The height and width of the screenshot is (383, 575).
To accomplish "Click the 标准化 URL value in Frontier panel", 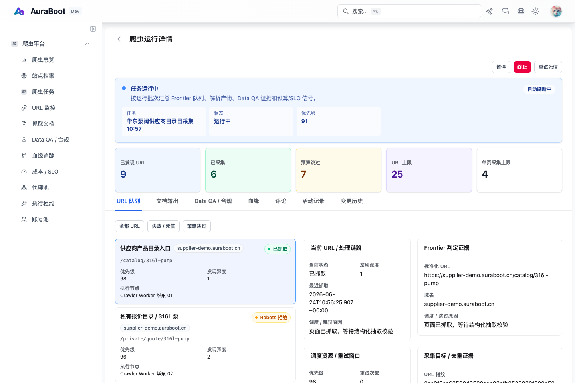I will click(x=486, y=279).
